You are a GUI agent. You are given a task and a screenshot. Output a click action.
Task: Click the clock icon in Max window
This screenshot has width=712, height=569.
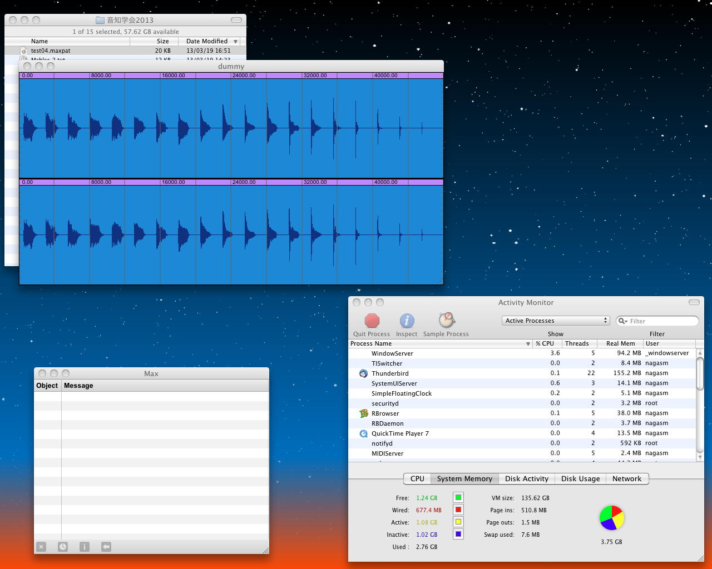[63, 547]
